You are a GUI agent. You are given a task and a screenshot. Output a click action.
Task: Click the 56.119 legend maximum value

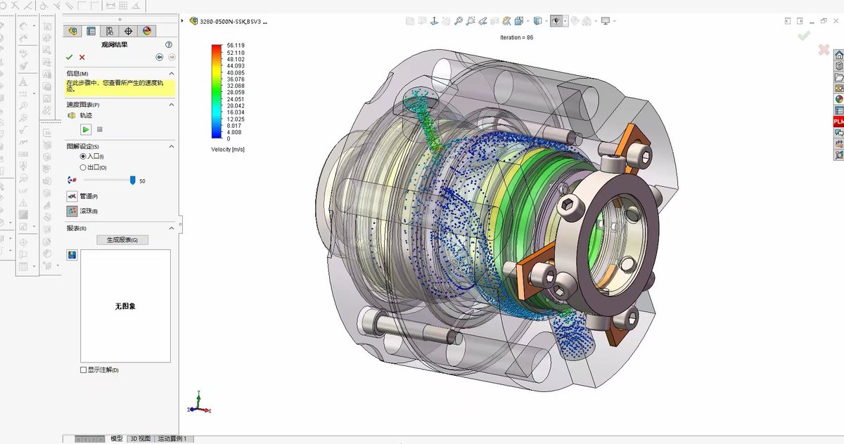point(235,45)
